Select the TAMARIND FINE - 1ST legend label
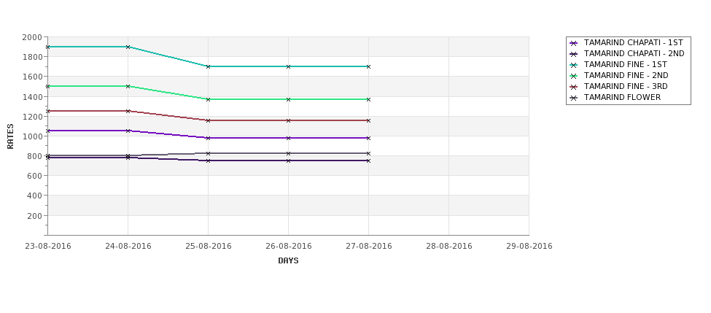Image resolution: width=711 pixels, height=313 pixels. pos(625,65)
